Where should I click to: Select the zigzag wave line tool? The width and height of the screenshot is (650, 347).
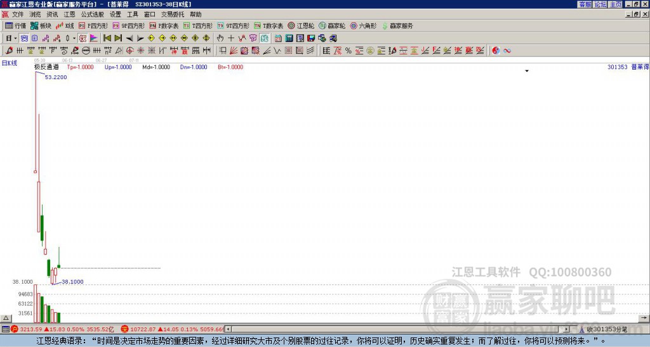[x=277, y=51]
